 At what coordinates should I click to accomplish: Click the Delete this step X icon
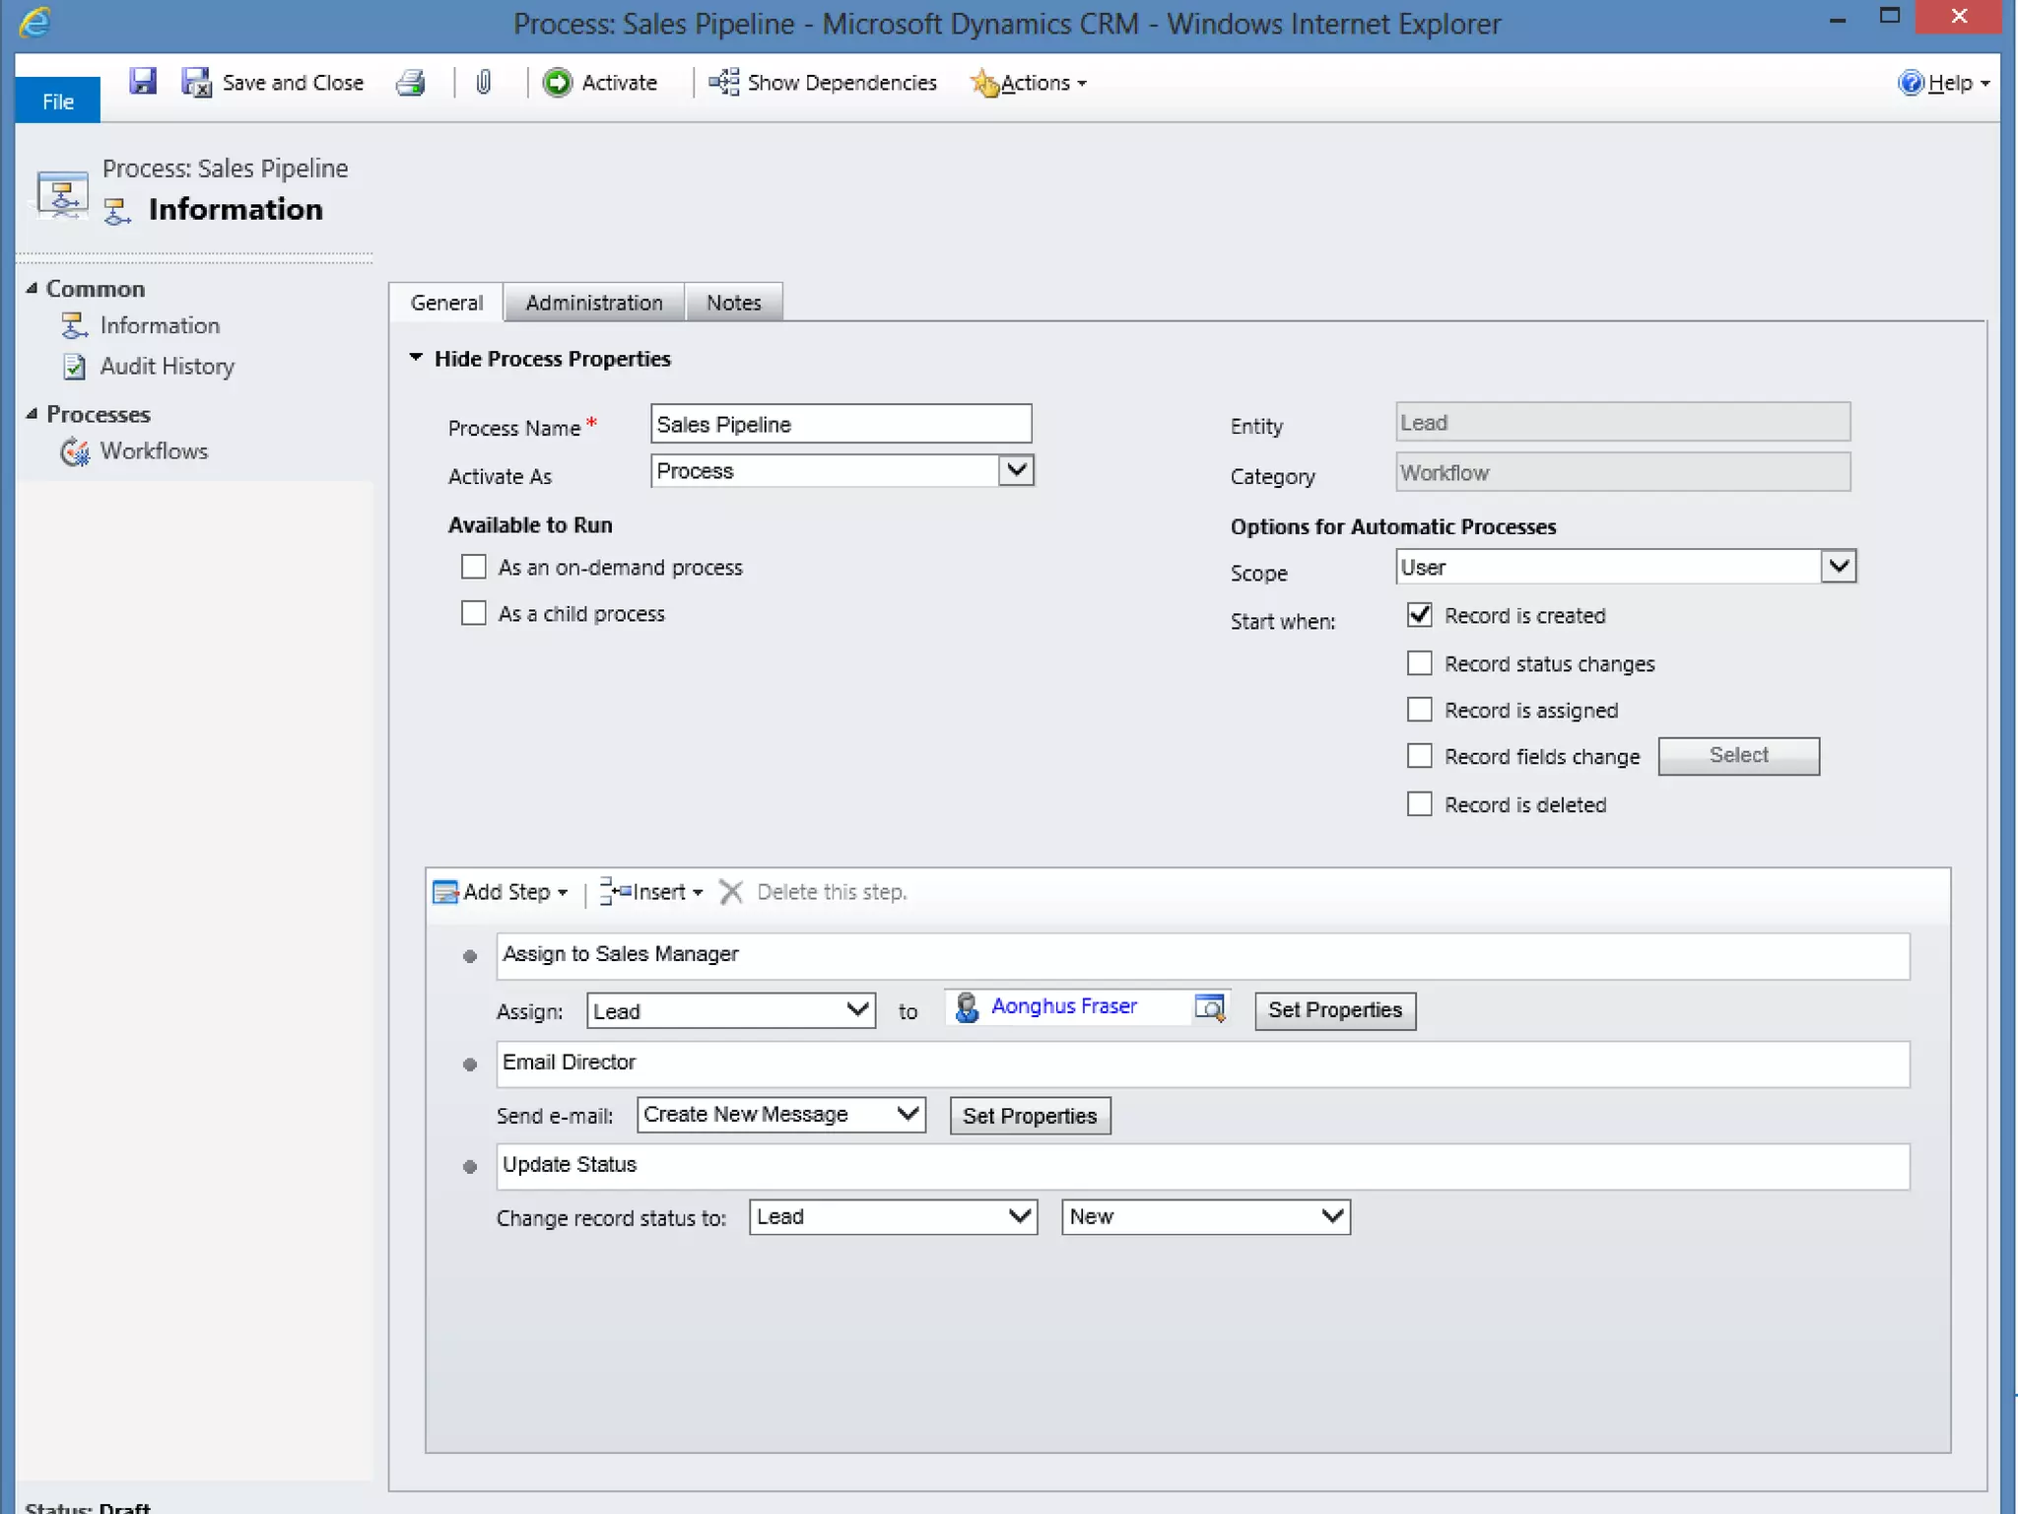(730, 892)
